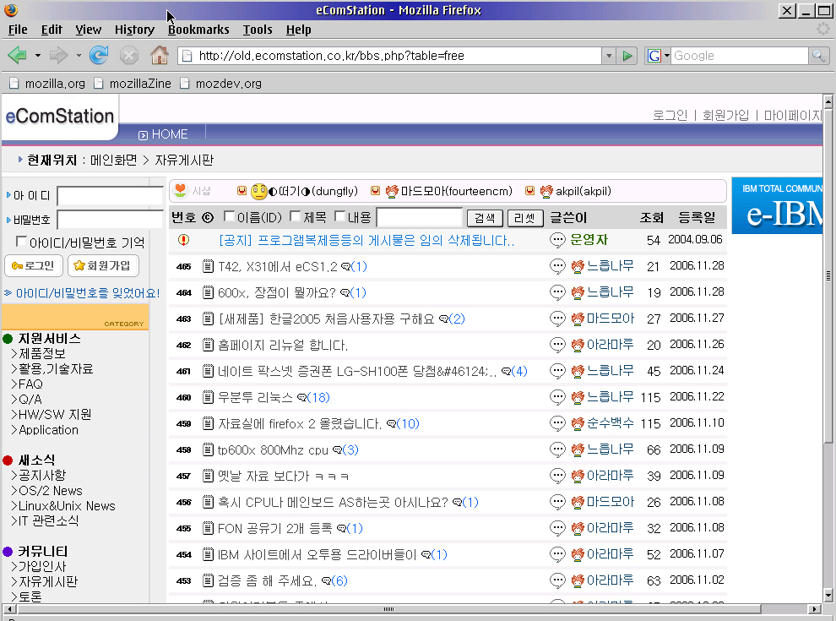Screen dimensions: 836x621
Task: Open the Help menu
Action: tap(298, 30)
